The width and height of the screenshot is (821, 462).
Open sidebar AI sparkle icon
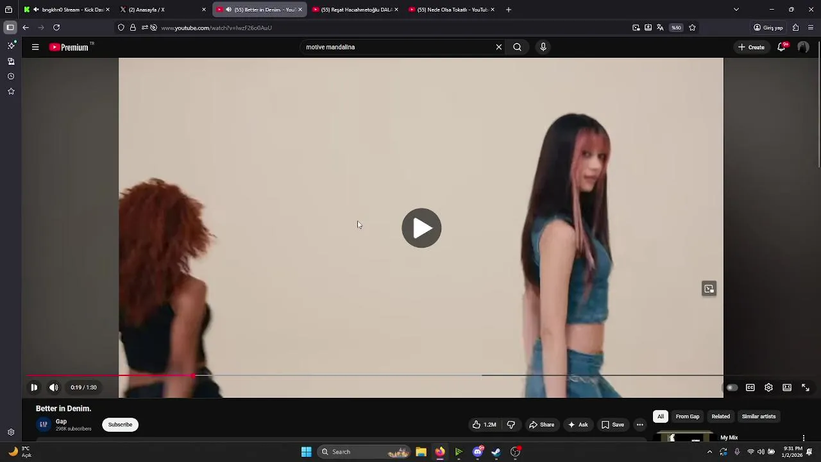pos(11,46)
